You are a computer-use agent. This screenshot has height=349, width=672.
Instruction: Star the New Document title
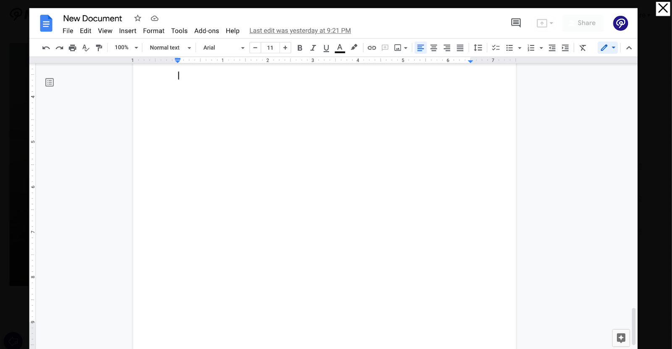point(138,18)
